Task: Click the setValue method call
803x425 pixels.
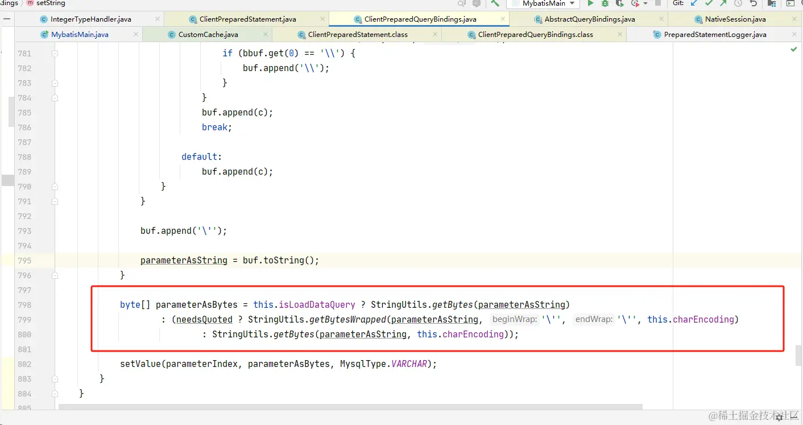Action: [140, 364]
